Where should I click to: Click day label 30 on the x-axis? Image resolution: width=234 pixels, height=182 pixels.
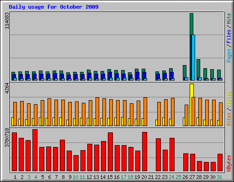click(x=213, y=177)
